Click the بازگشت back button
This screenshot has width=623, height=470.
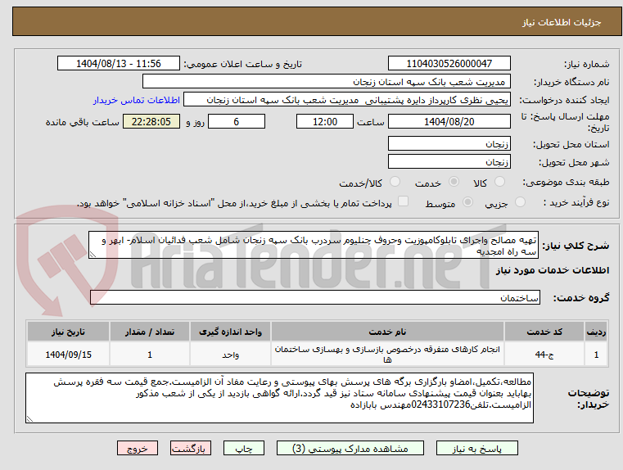point(191,448)
